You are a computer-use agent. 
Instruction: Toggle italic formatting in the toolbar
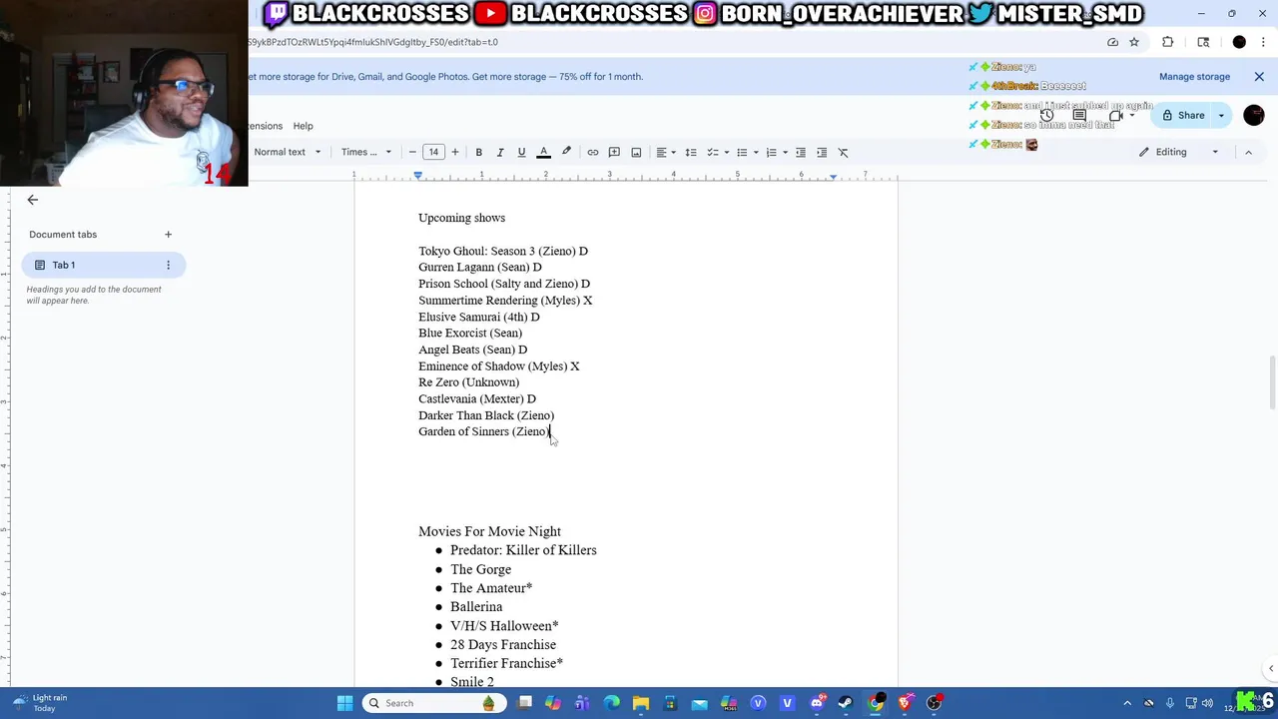coord(500,152)
